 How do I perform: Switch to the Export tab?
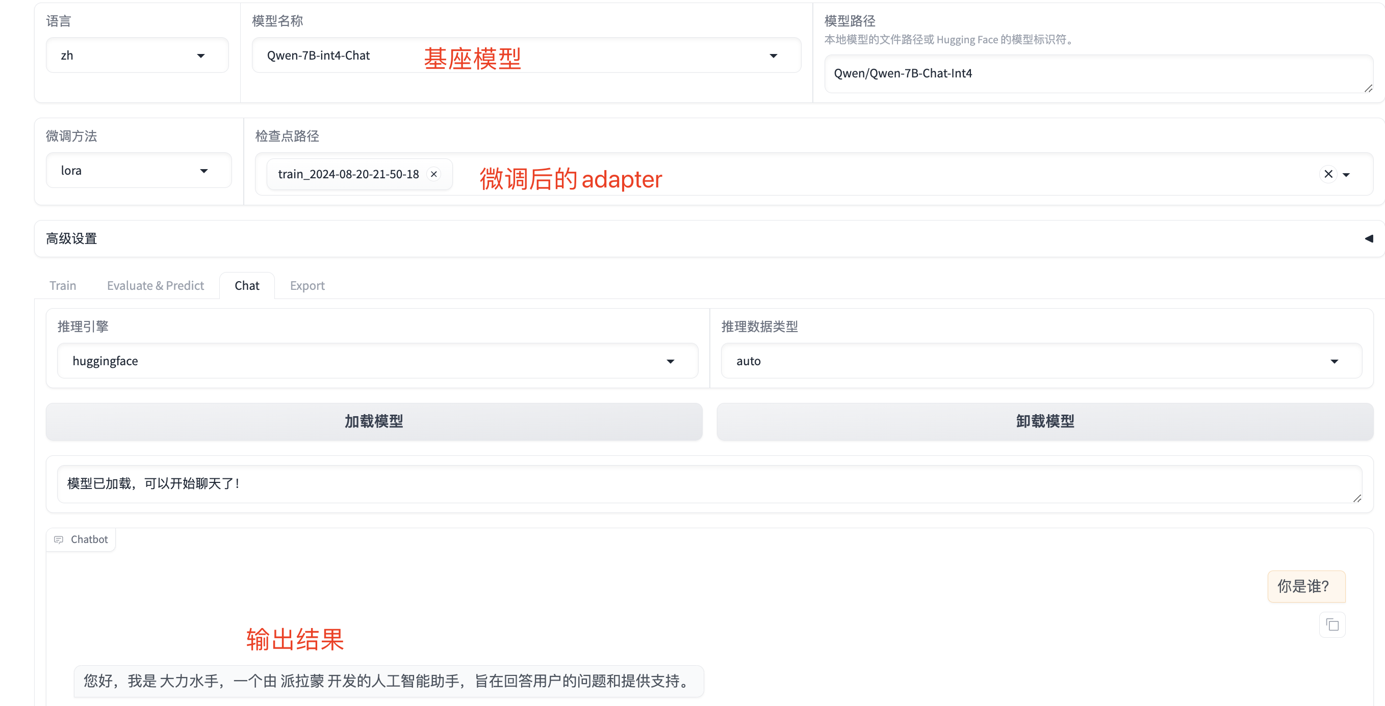pos(307,286)
